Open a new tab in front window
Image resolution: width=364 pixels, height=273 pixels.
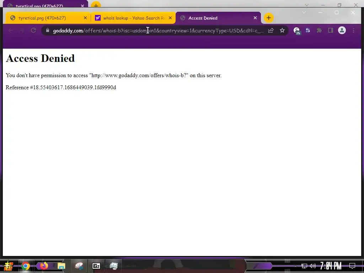269,18
